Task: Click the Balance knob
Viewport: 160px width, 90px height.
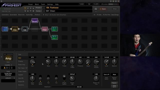Action: coord(114,62)
